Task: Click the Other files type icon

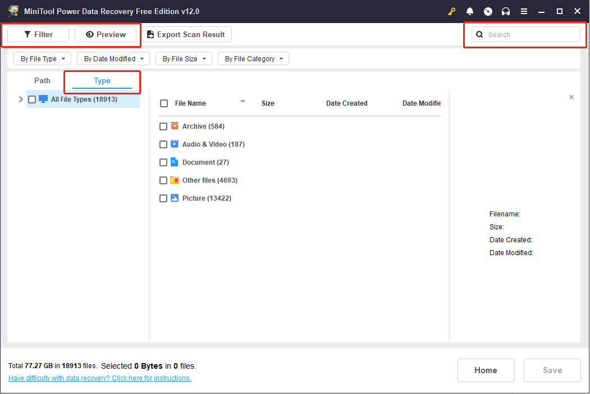Action: coord(174,180)
